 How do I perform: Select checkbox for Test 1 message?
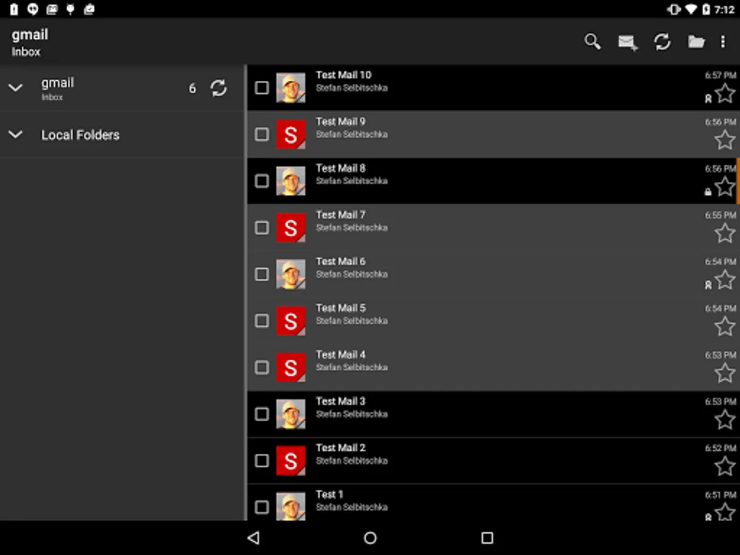pyautogui.click(x=262, y=507)
